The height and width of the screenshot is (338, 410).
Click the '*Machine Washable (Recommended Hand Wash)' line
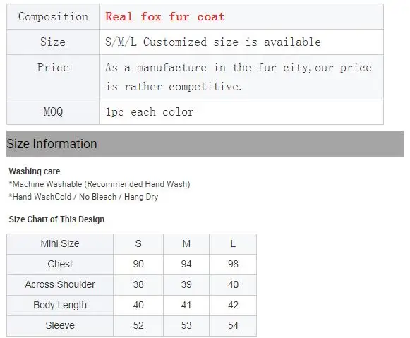pyautogui.click(x=100, y=184)
